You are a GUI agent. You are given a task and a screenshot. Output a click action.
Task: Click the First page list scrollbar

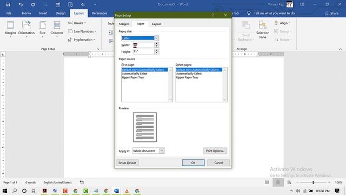(170, 84)
